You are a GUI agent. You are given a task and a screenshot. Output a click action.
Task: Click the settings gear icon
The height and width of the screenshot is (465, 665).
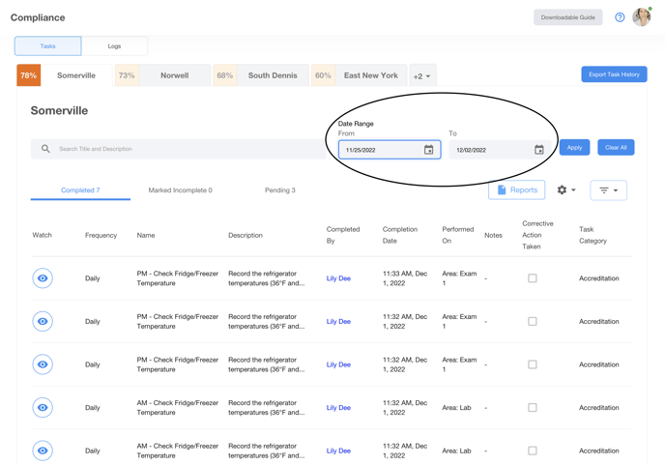pyautogui.click(x=562, y=190)
